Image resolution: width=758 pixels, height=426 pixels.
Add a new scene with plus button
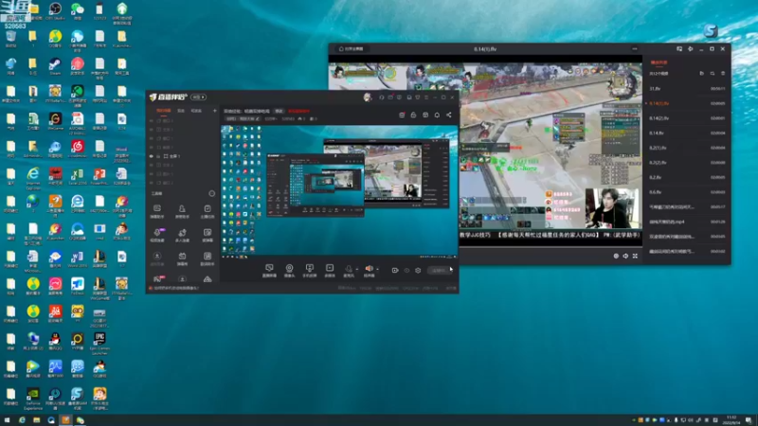pyautogui.click(x=215, y=111)
